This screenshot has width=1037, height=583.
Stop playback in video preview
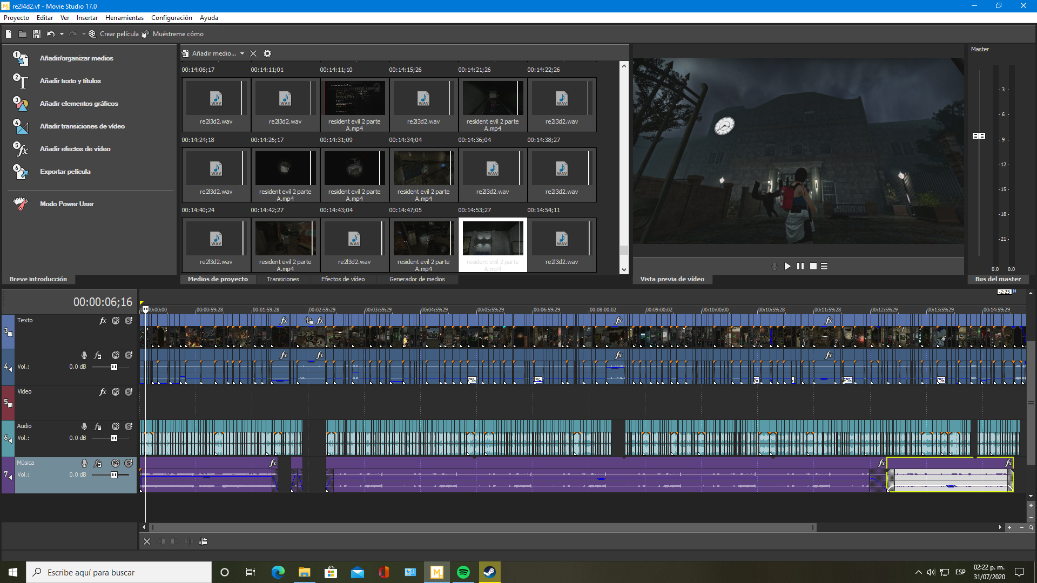coord(813,266)
